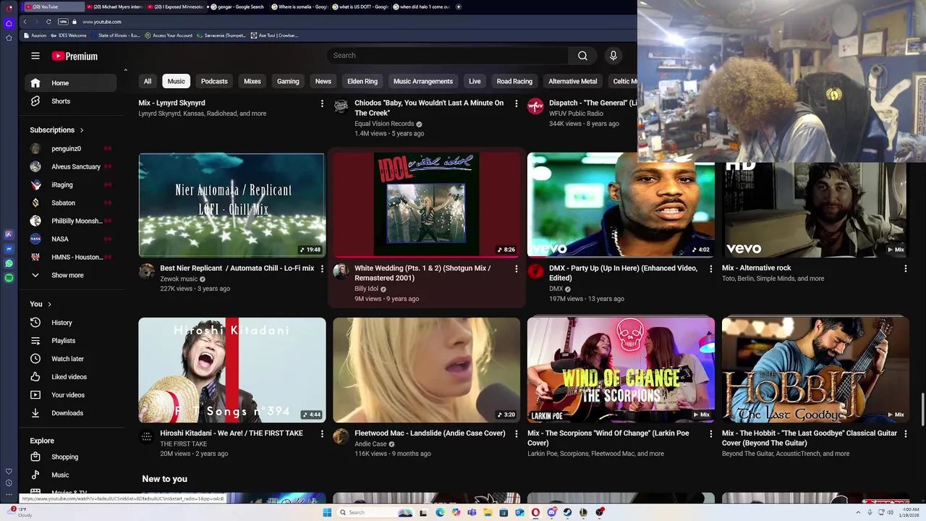Open History in the sidebar
Image resolution: width=926 pixels, height=521 pixels.
71,323
